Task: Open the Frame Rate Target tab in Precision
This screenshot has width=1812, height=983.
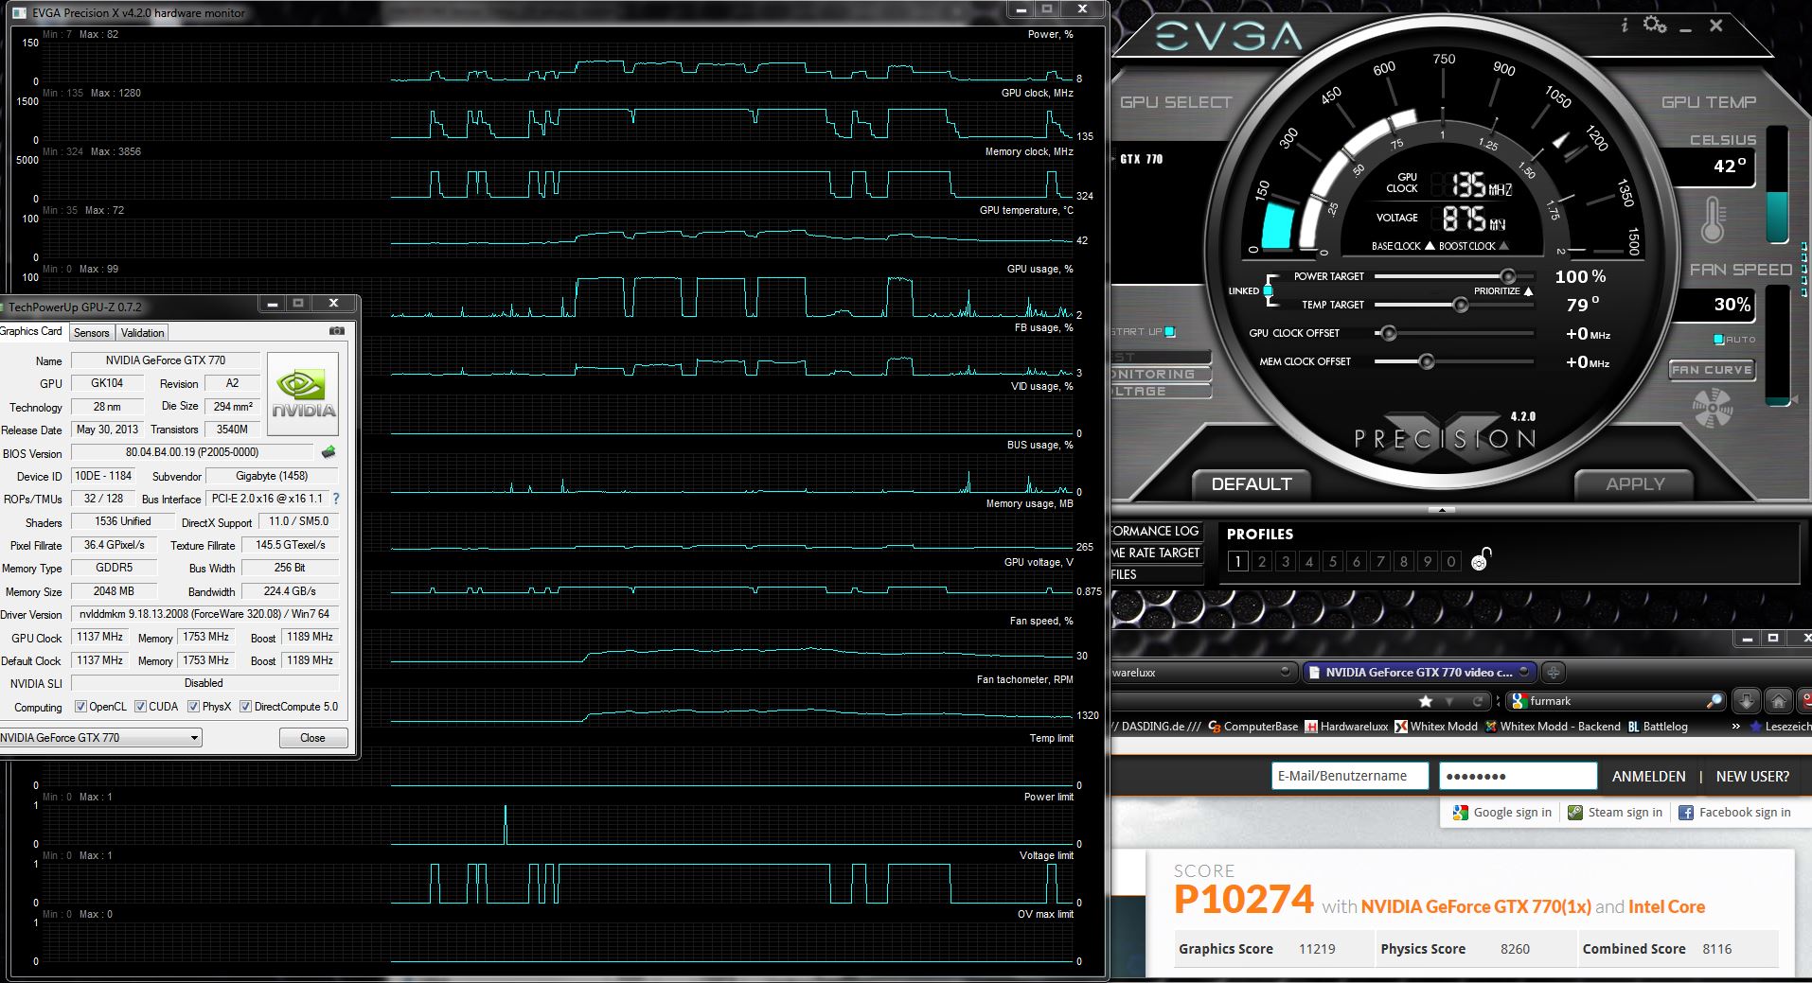Action: (1156, 553)
